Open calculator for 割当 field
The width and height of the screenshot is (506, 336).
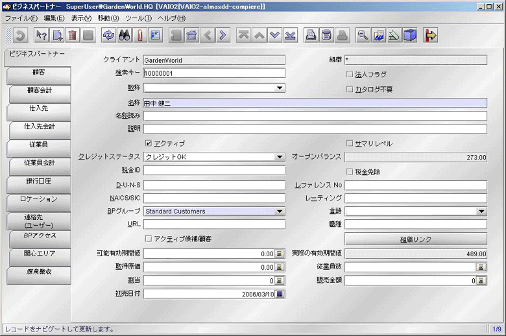280,281
